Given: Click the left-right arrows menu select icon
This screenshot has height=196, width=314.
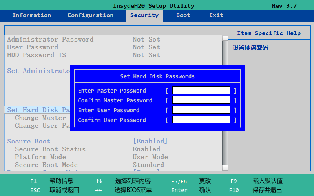Looking at the screenshot, I should 99,190.
